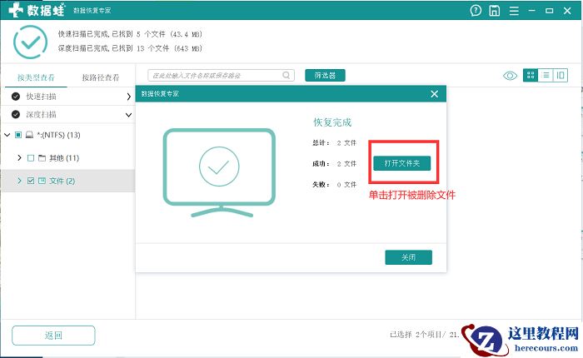The image size is (583, 358).
Task: Switch to grid thumbnail view
Action: pos(531,76)
